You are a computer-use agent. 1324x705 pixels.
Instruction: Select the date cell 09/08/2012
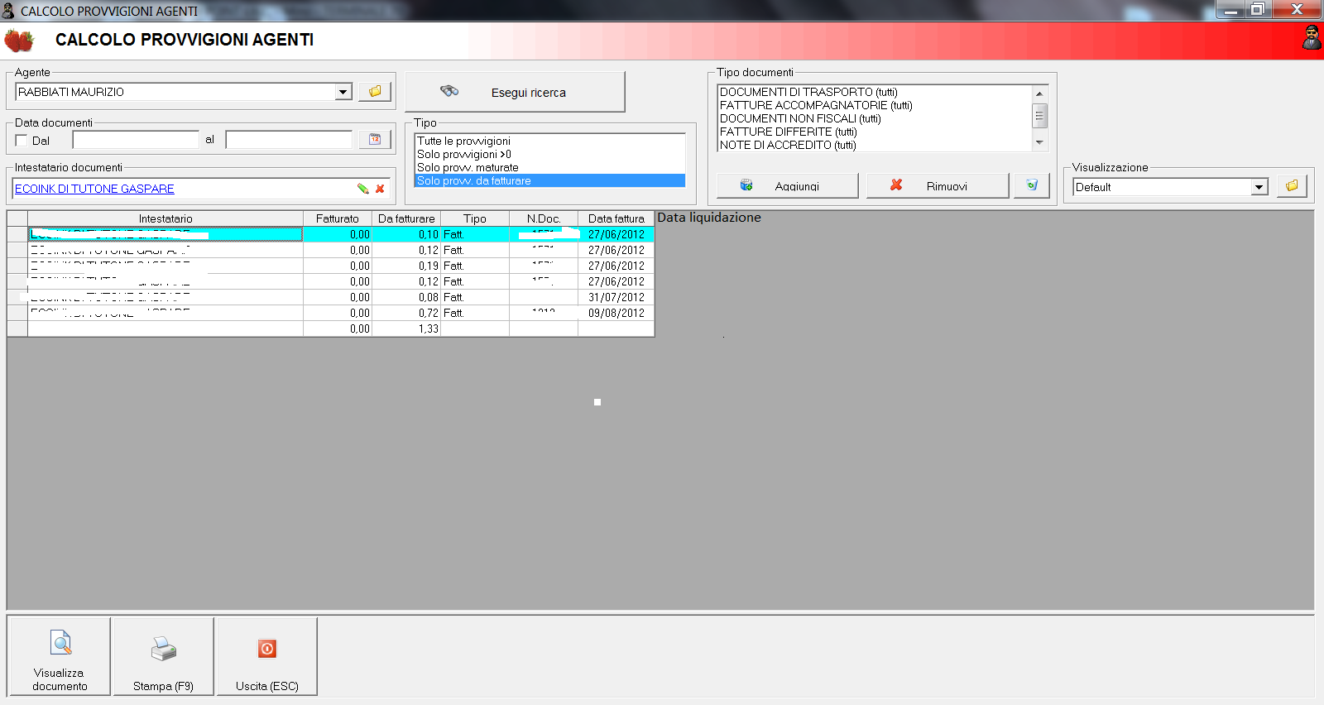pyautogui.click(x=616, y=313)
